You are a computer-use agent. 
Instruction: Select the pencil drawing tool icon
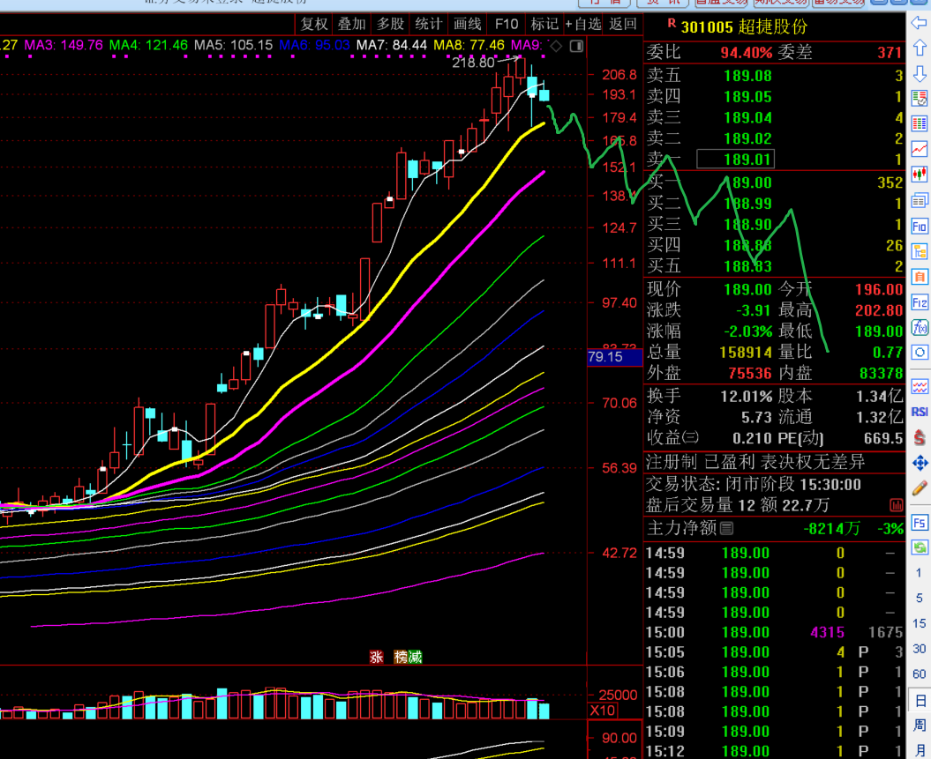920,488
